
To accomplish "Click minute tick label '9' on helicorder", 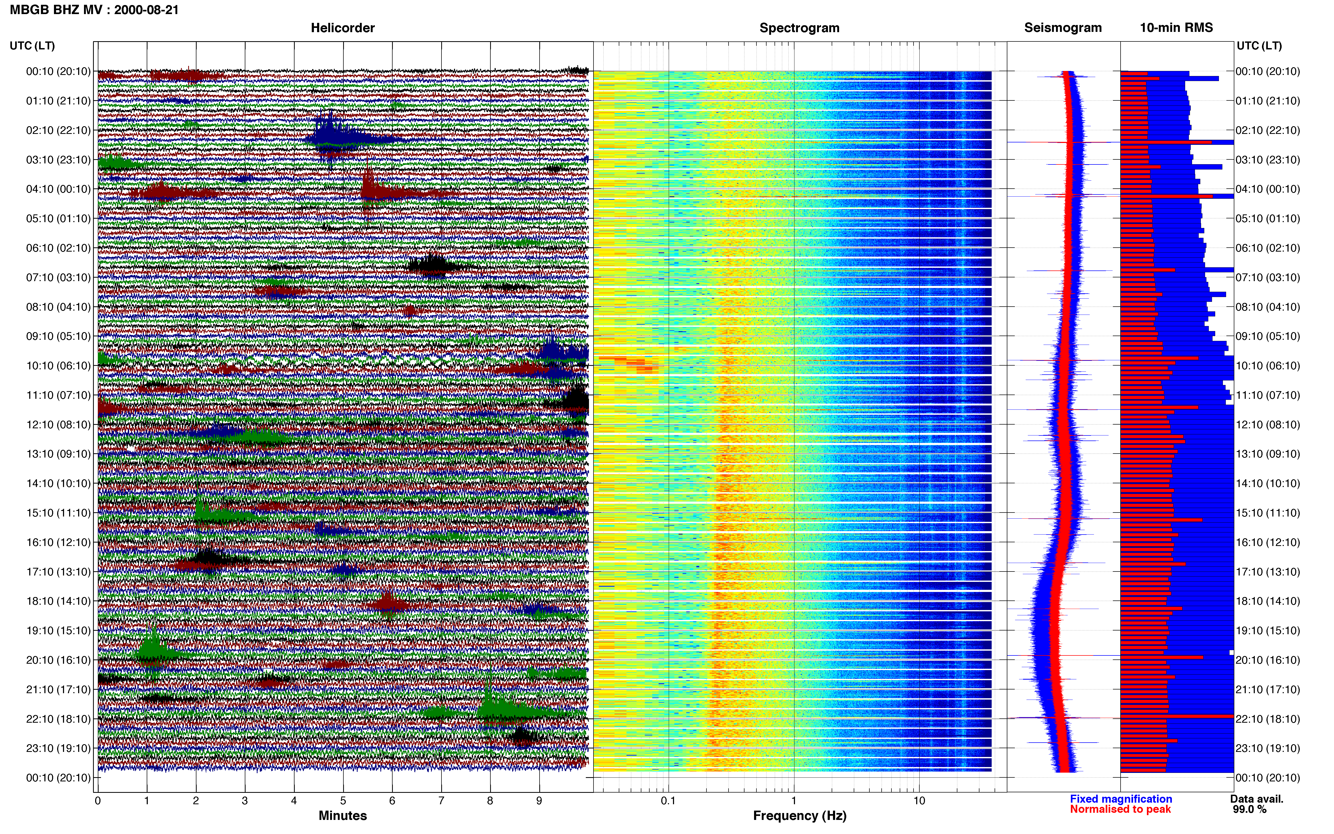I will coord(539,801).
